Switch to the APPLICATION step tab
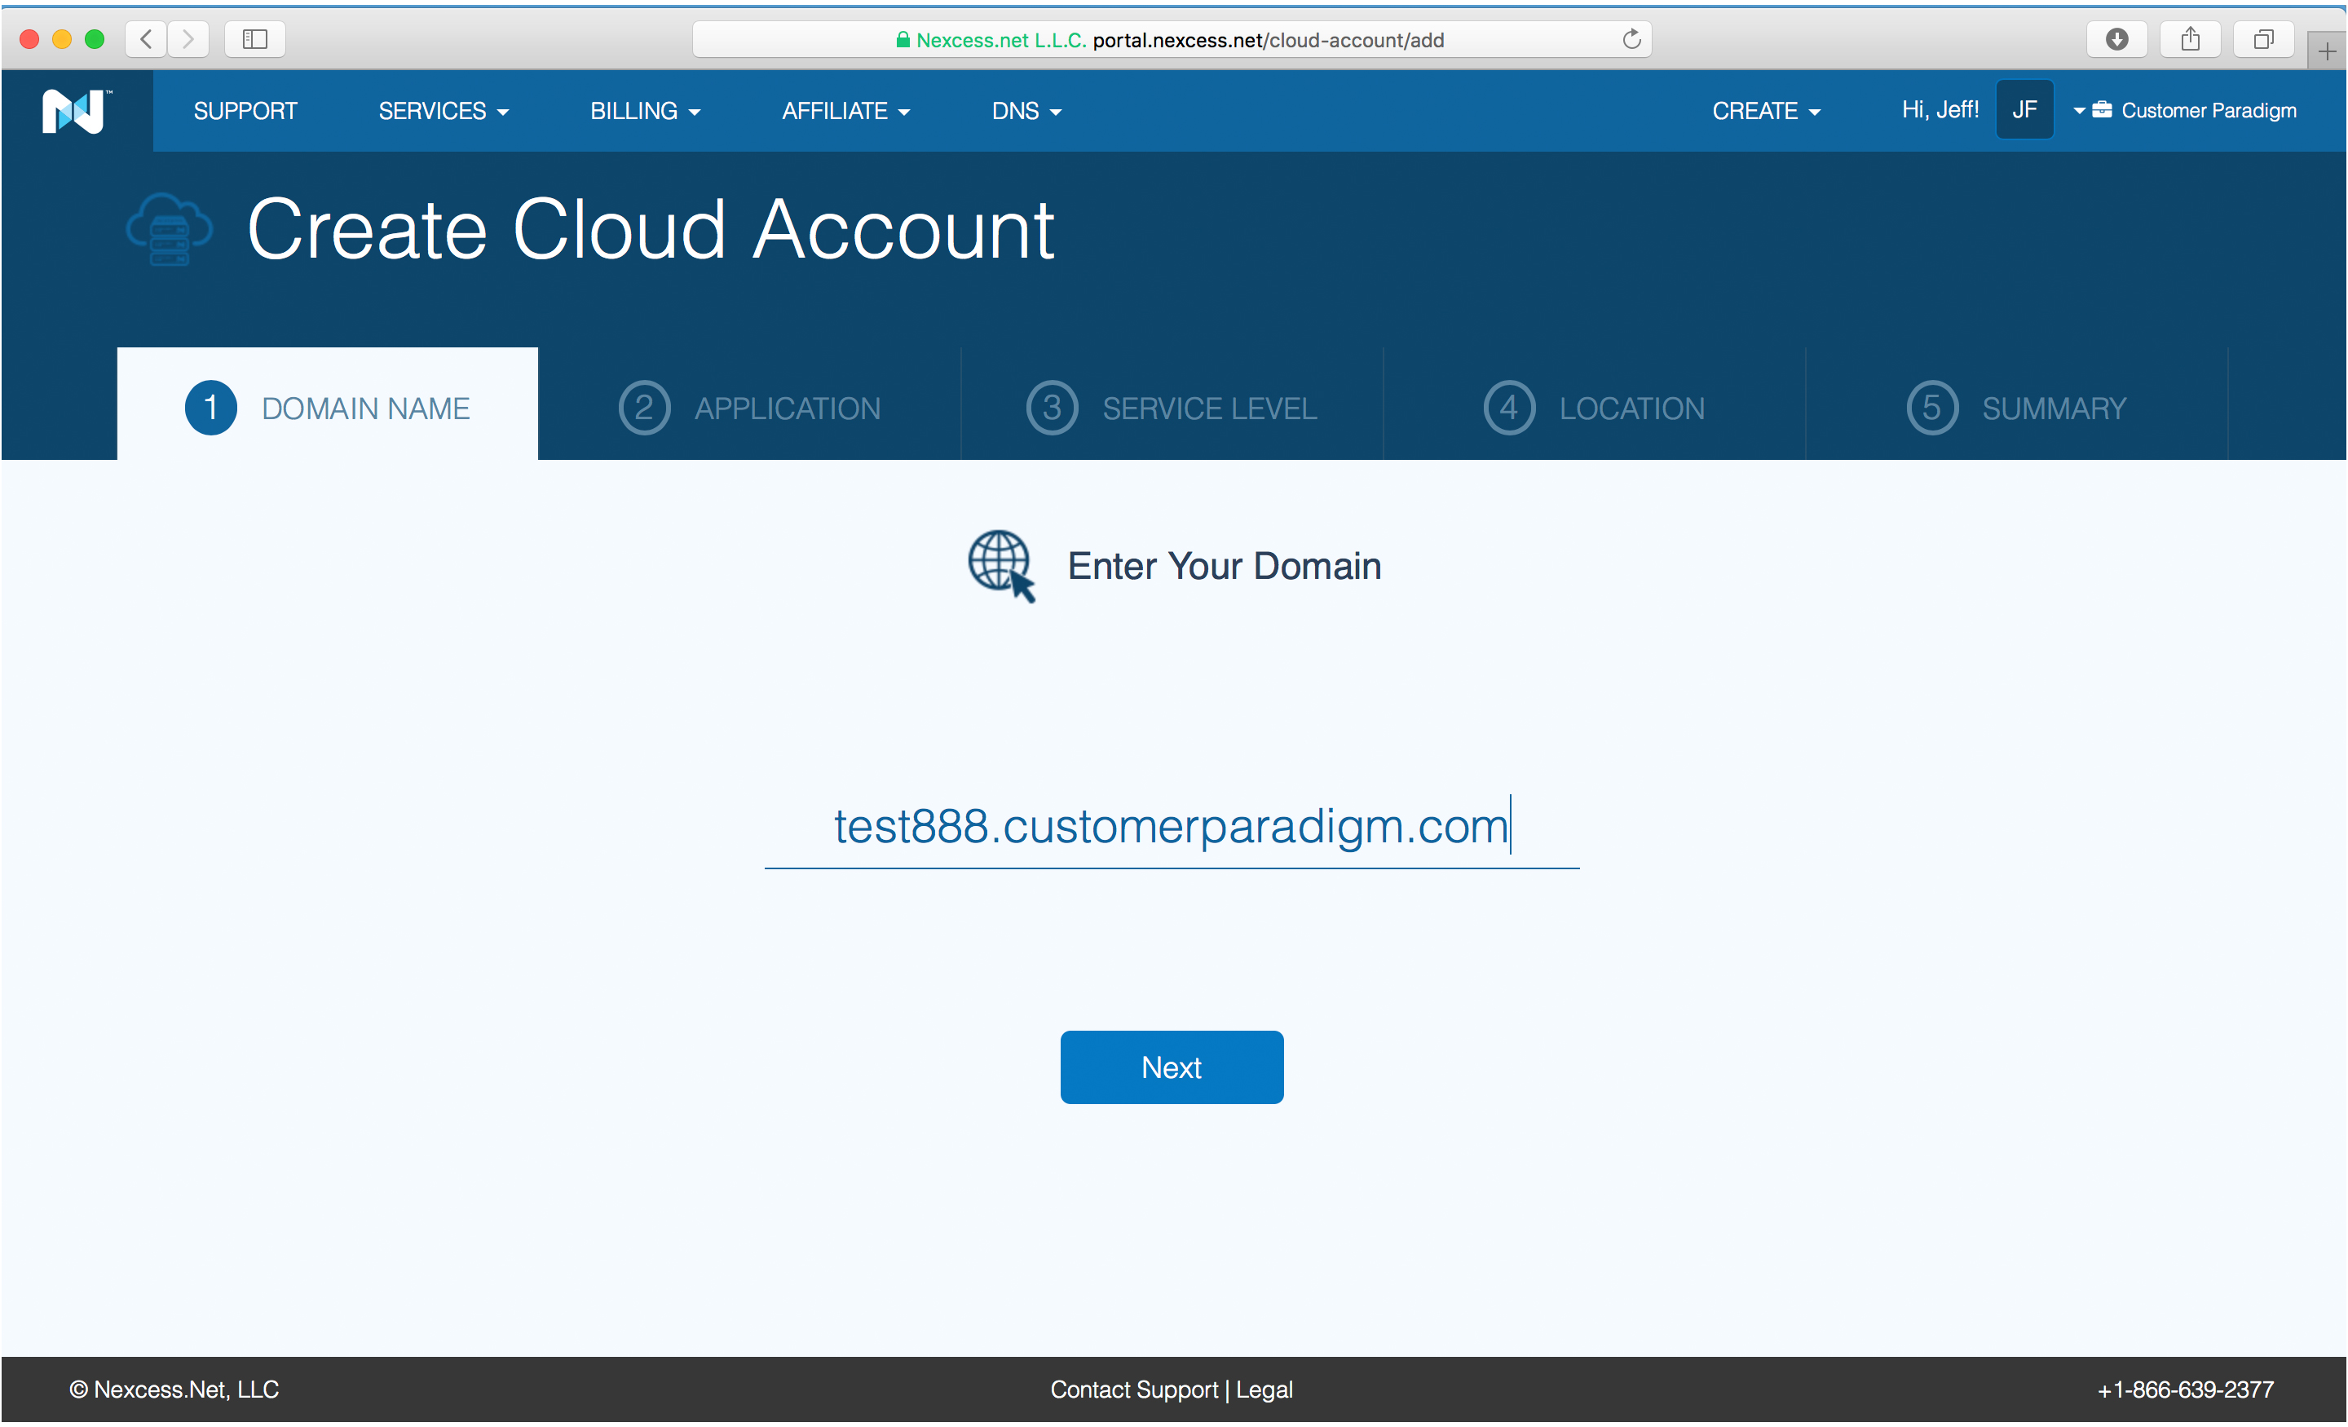 tap(750, 404)
